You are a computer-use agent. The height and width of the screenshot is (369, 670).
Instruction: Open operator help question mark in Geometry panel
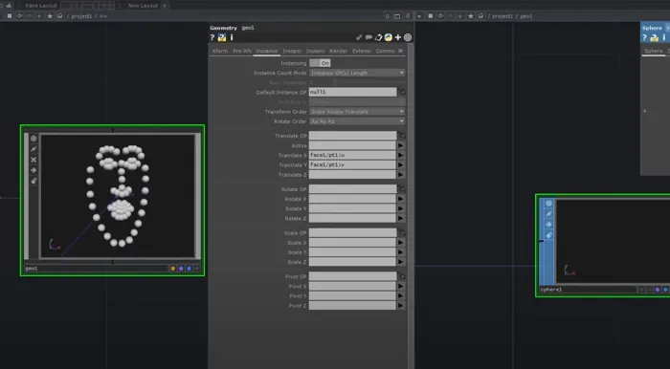click(212, 37)
